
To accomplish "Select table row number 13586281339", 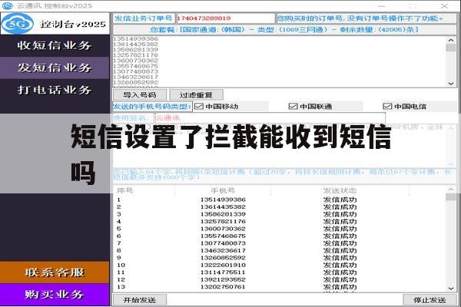I will click(x=223, y=214).
